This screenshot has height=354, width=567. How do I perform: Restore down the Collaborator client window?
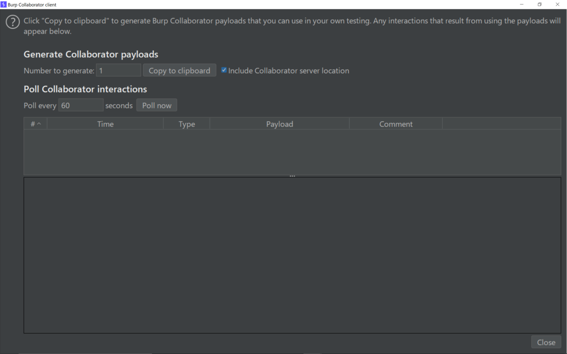[x=540, y=4]
